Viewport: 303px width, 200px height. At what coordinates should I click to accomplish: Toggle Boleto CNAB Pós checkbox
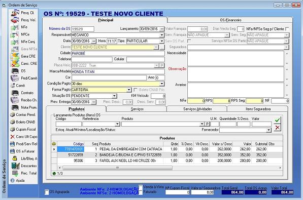[136, 90]
